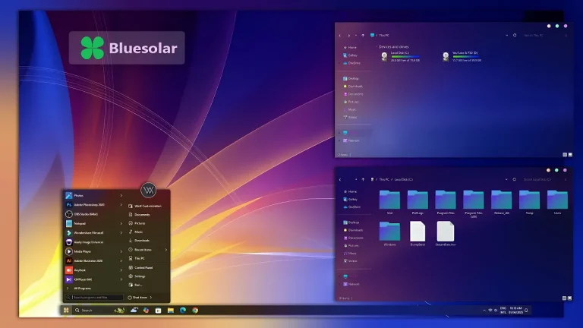
Task: Expand the Photos jump list arrow
Action: click(121, 195)
